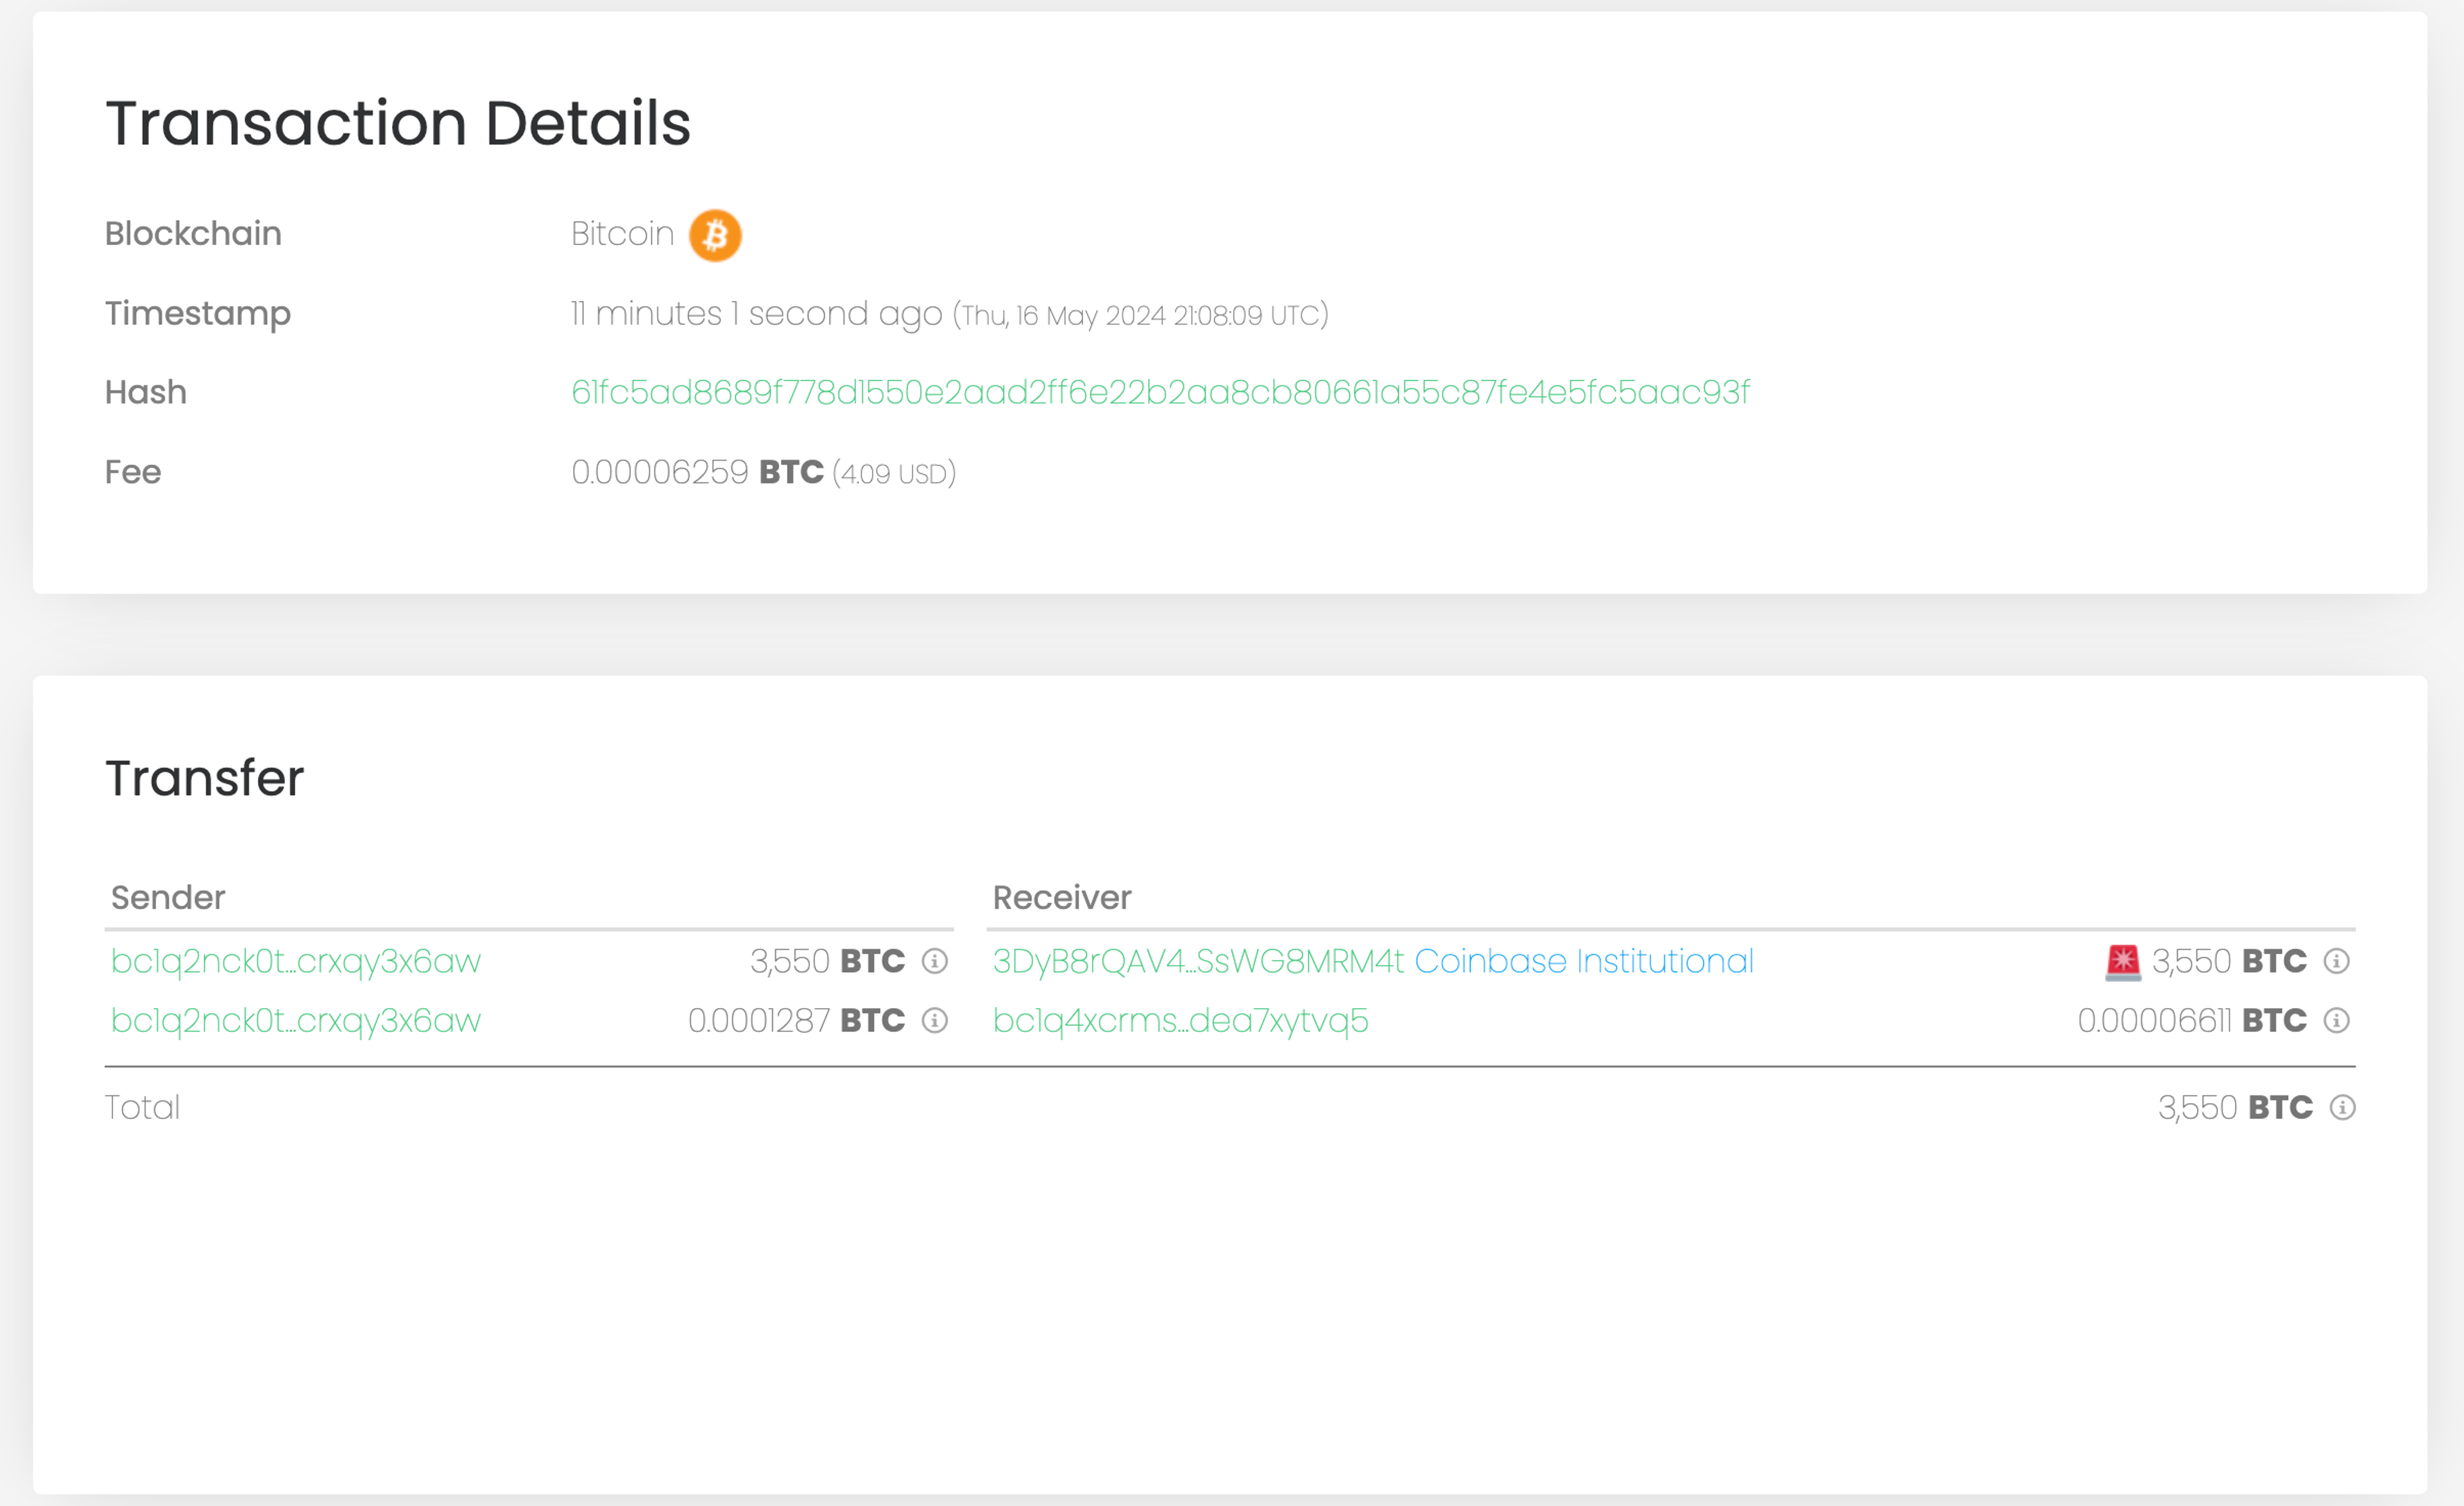This screenshot has width=2464, height=1506.
Task: Open the second bc1q2nck0t sender address
Action: [296, 1020]
